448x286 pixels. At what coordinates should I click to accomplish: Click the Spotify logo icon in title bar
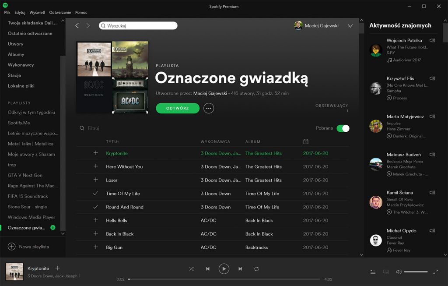[5, 5]
